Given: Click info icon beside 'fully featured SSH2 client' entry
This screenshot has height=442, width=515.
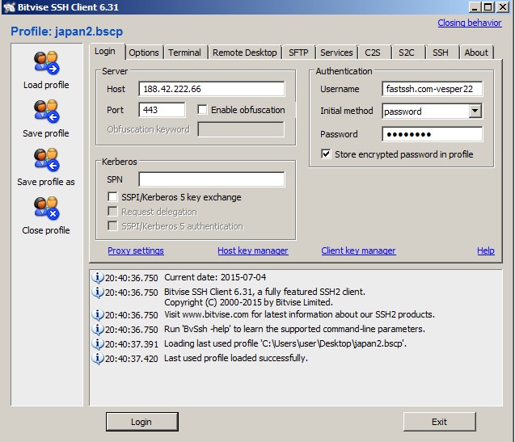Looking at the screenshot, I should [98, 292].
